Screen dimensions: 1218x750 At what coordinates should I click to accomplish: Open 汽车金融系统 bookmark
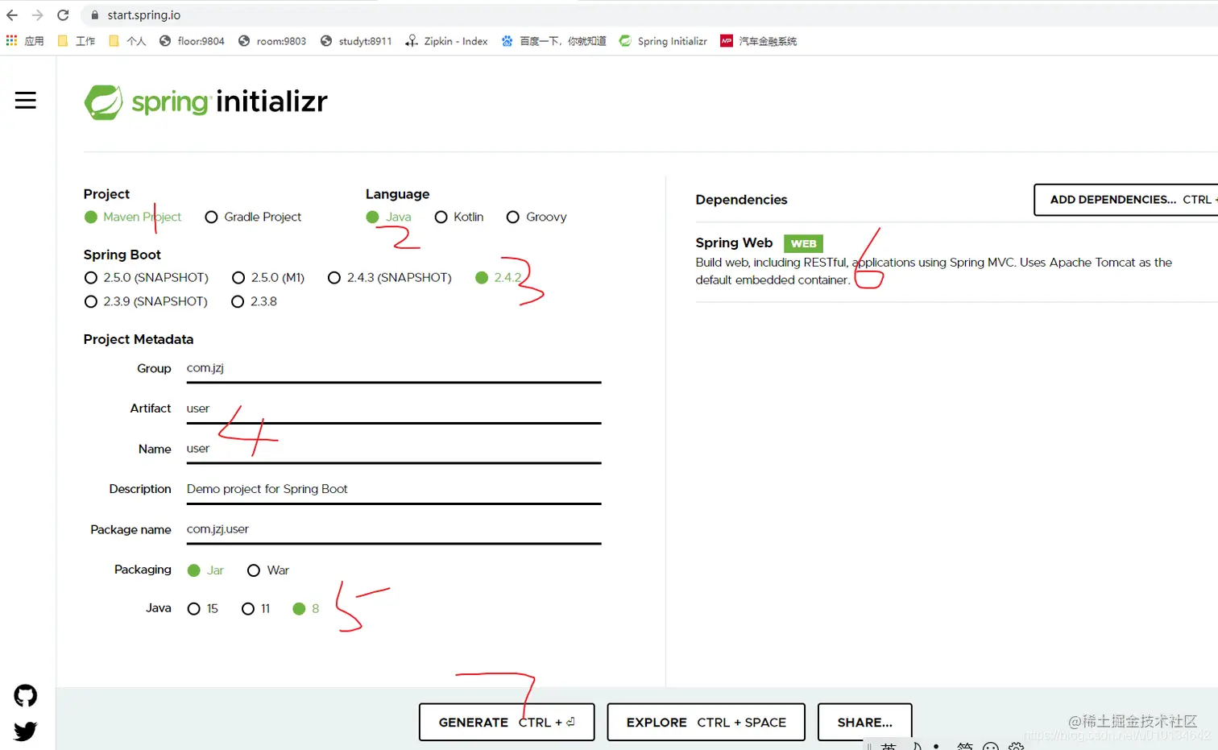click(758, 41)
